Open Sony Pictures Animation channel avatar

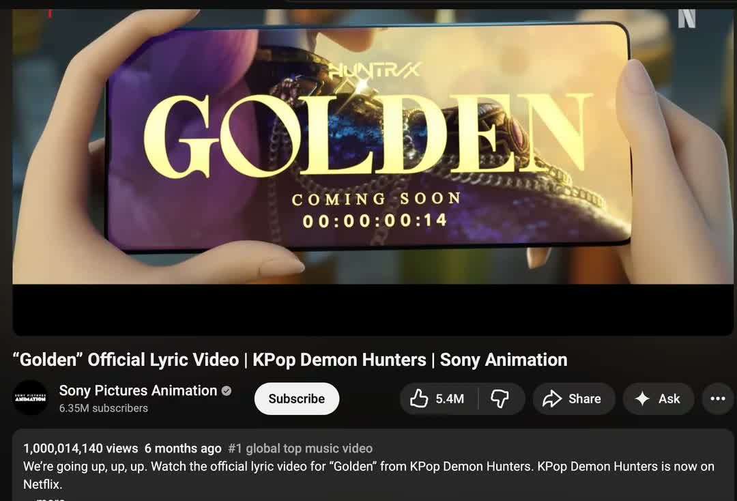click(31, 398)
